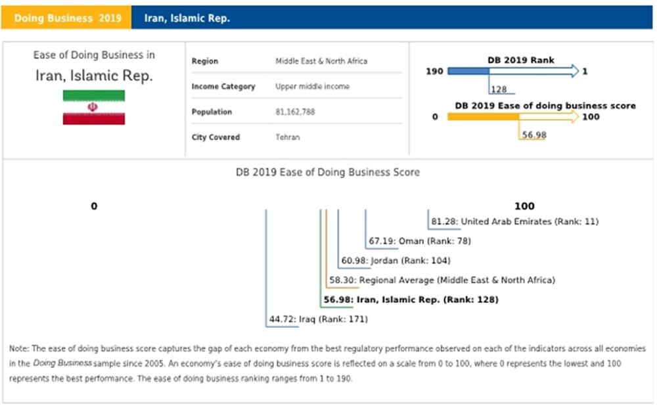Select the population value 81,162,788
The height and width of the screenshot is (410, 657).
295,112
